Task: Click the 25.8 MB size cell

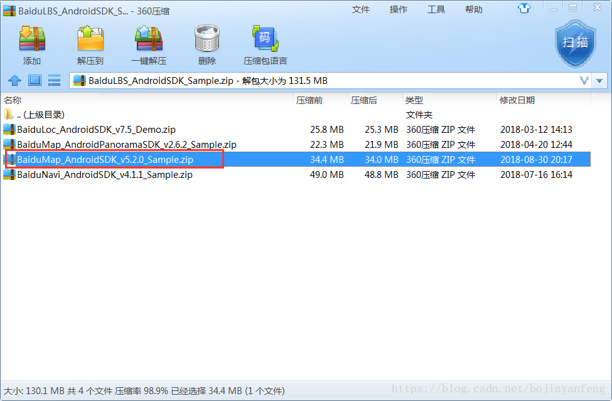Action: pyautogui.click(x=326, y=129)
